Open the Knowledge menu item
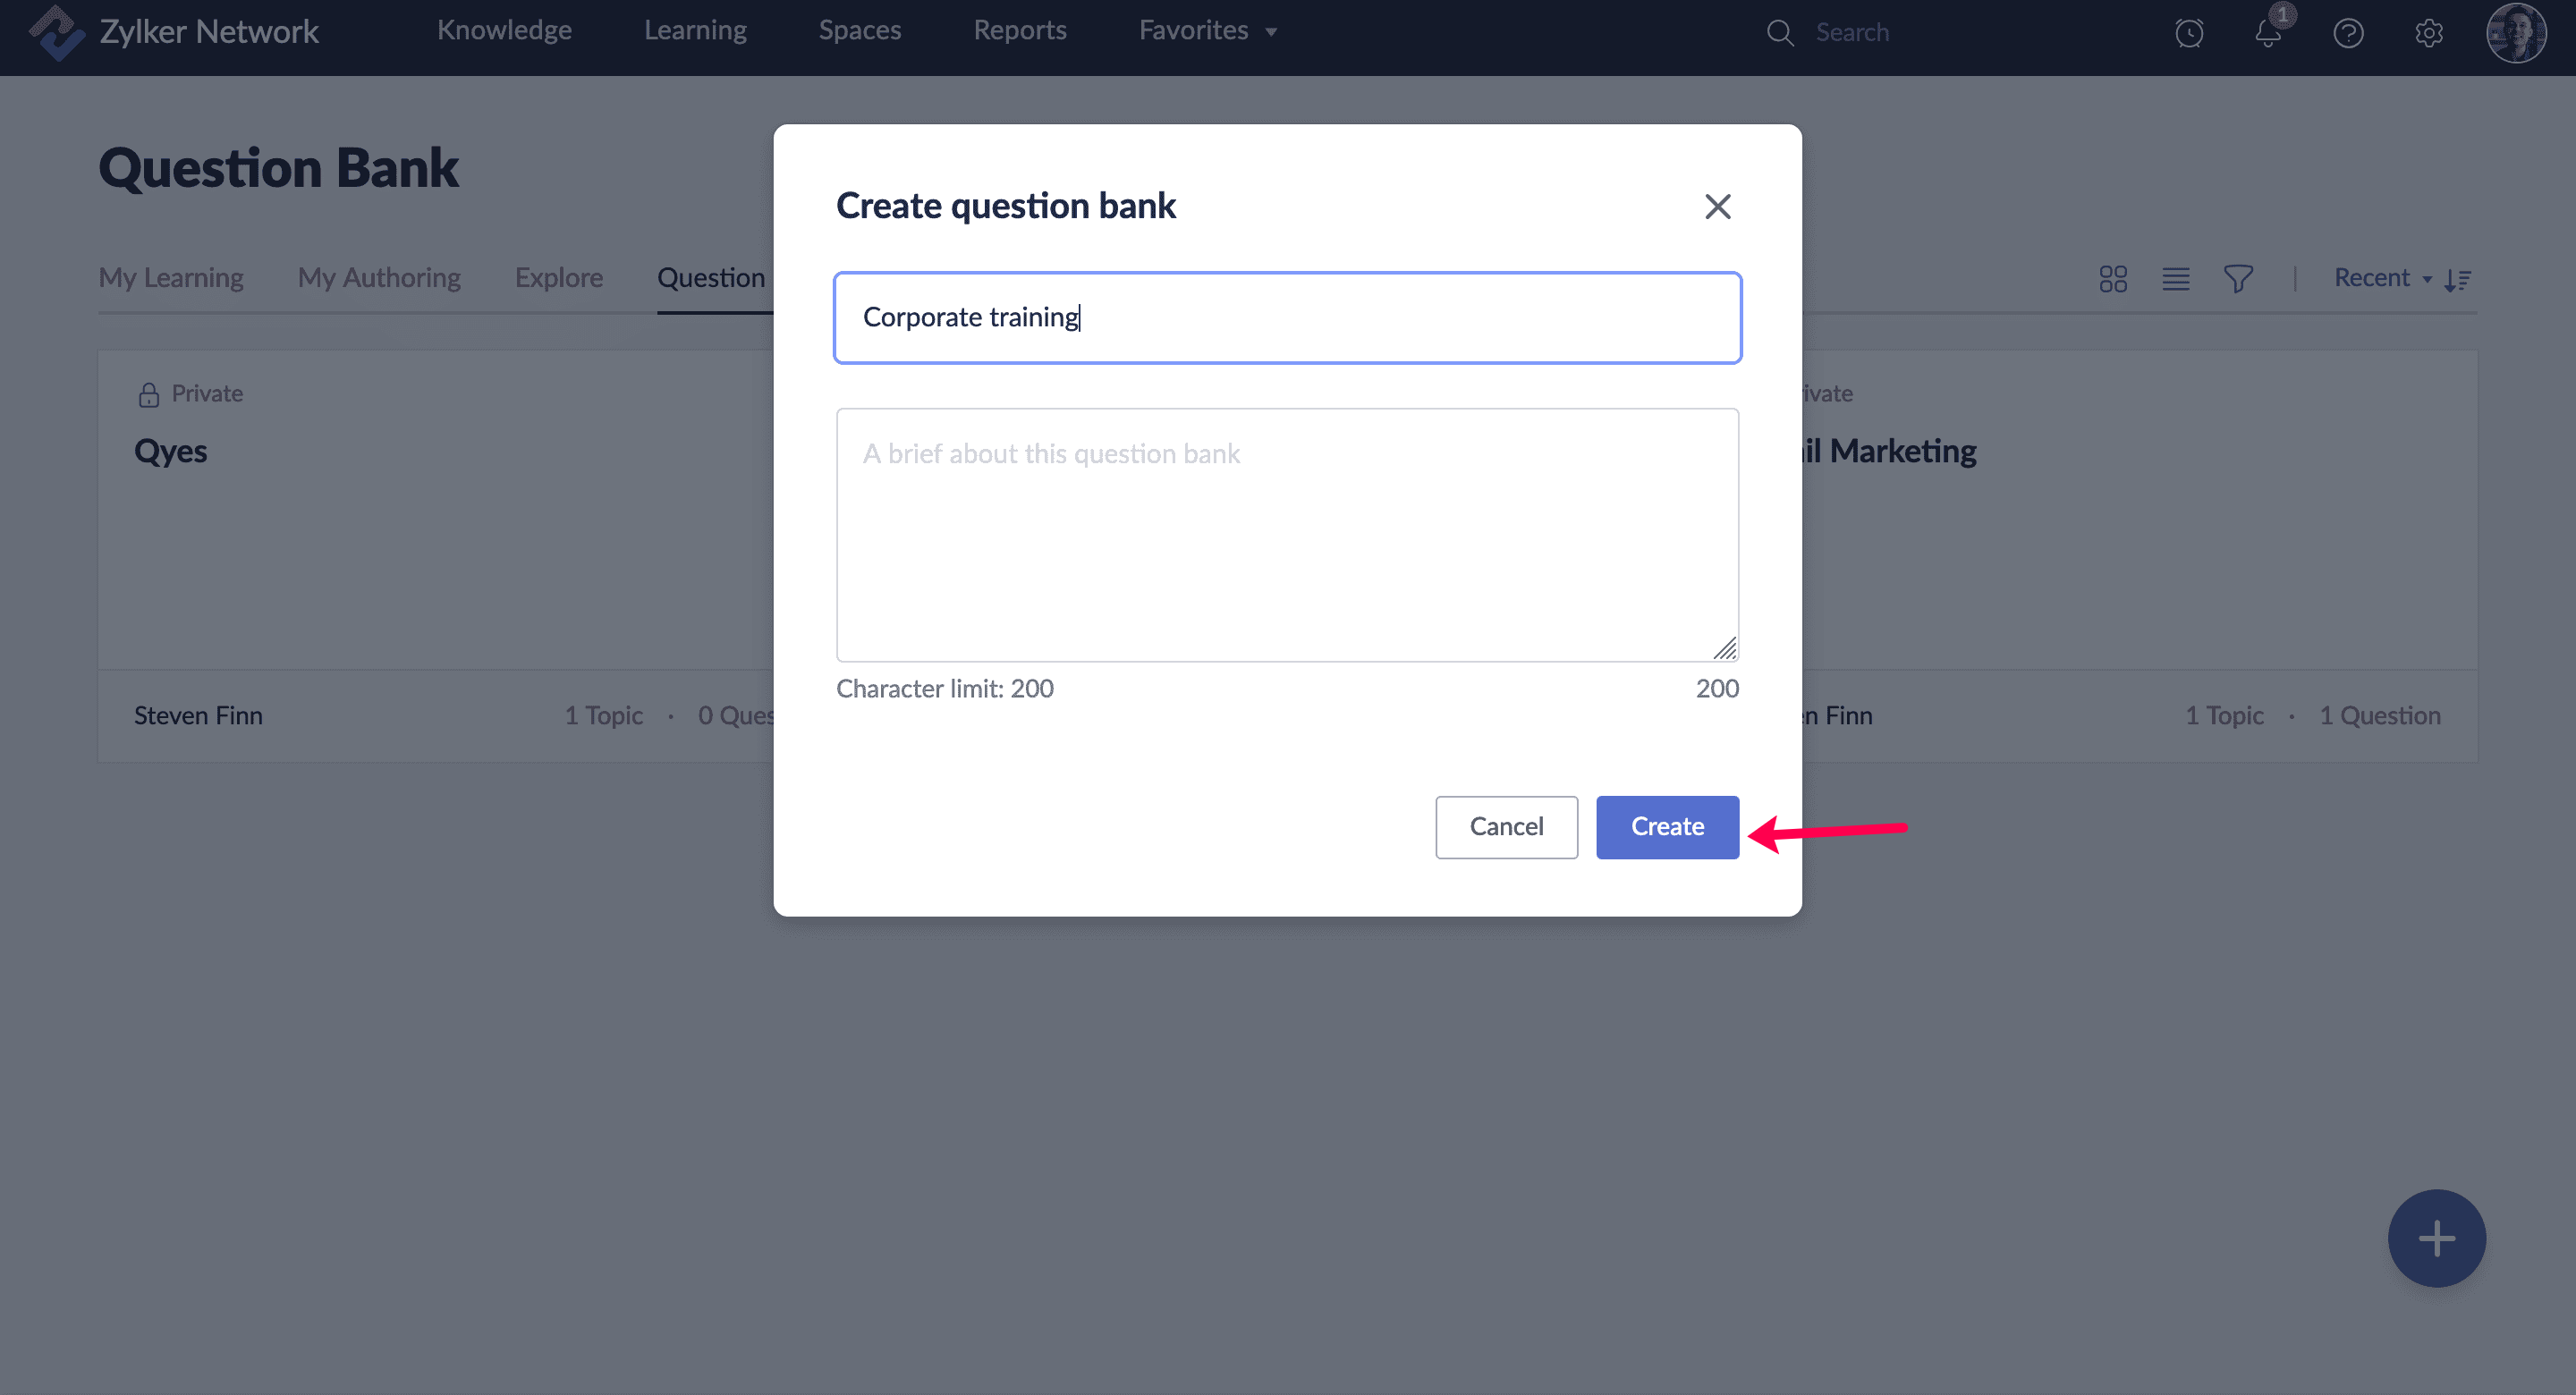Screen dimensions: 2576x1395 tap(504, 31)
